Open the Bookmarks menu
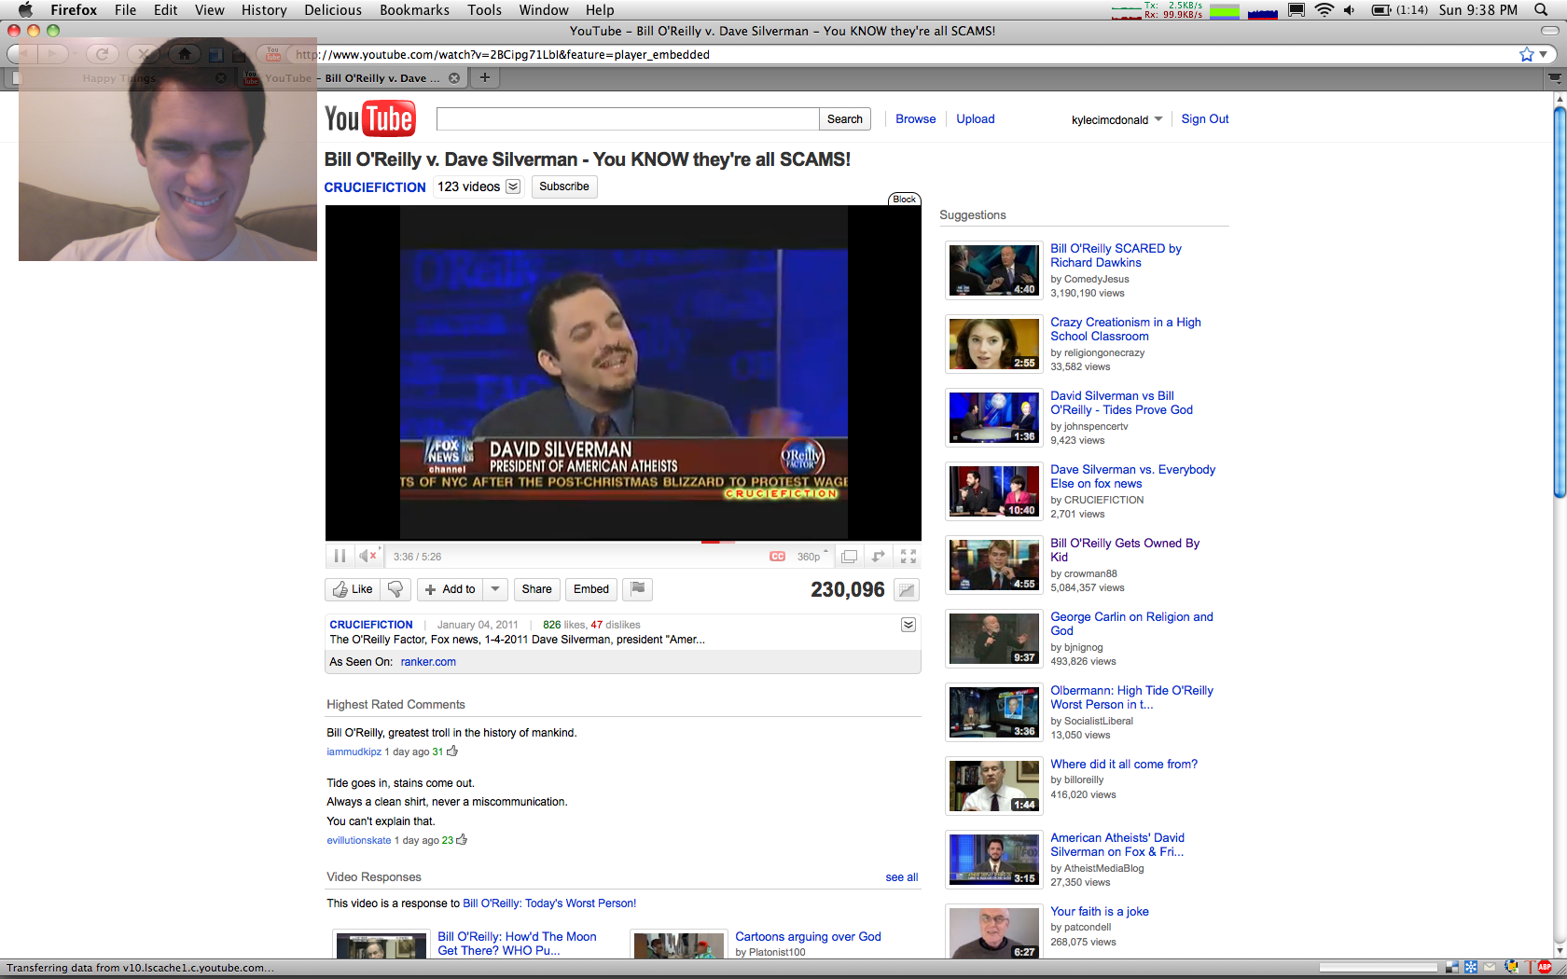 click(414, 10)
